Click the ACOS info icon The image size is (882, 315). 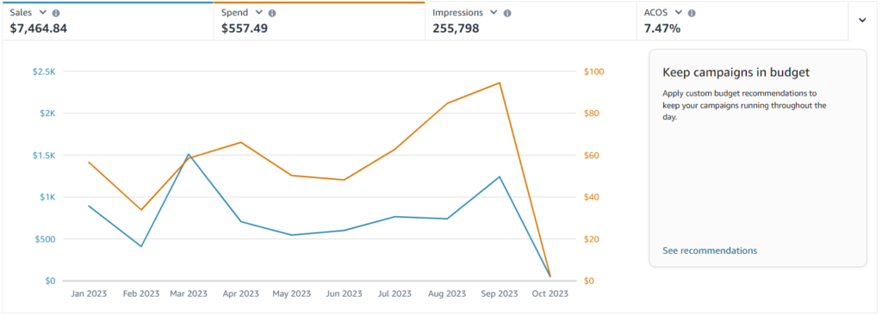[692, 13]
